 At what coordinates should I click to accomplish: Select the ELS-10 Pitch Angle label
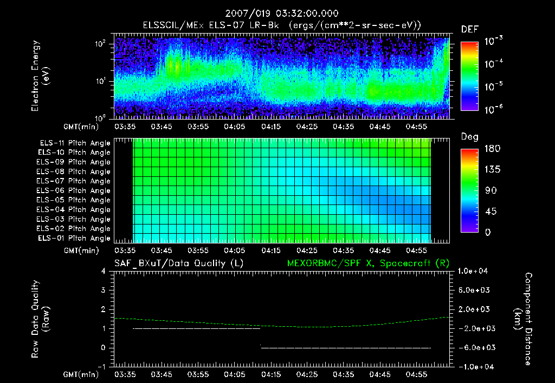click(x=74, y=153)
